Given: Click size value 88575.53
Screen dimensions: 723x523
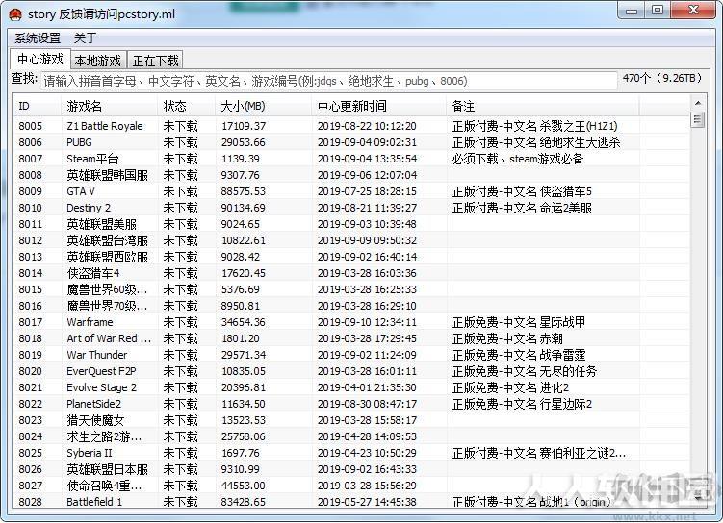Looking at the screenshot, I should 243,191.
